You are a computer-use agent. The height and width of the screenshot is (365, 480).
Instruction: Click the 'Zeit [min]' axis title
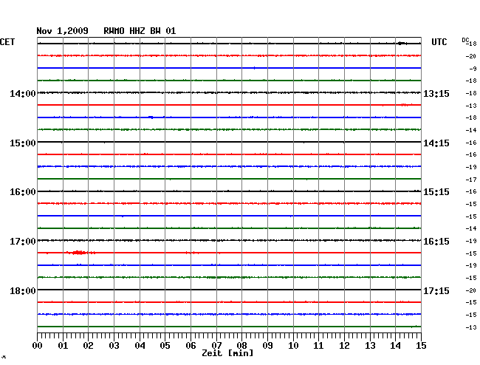click(x=227, y=353)
